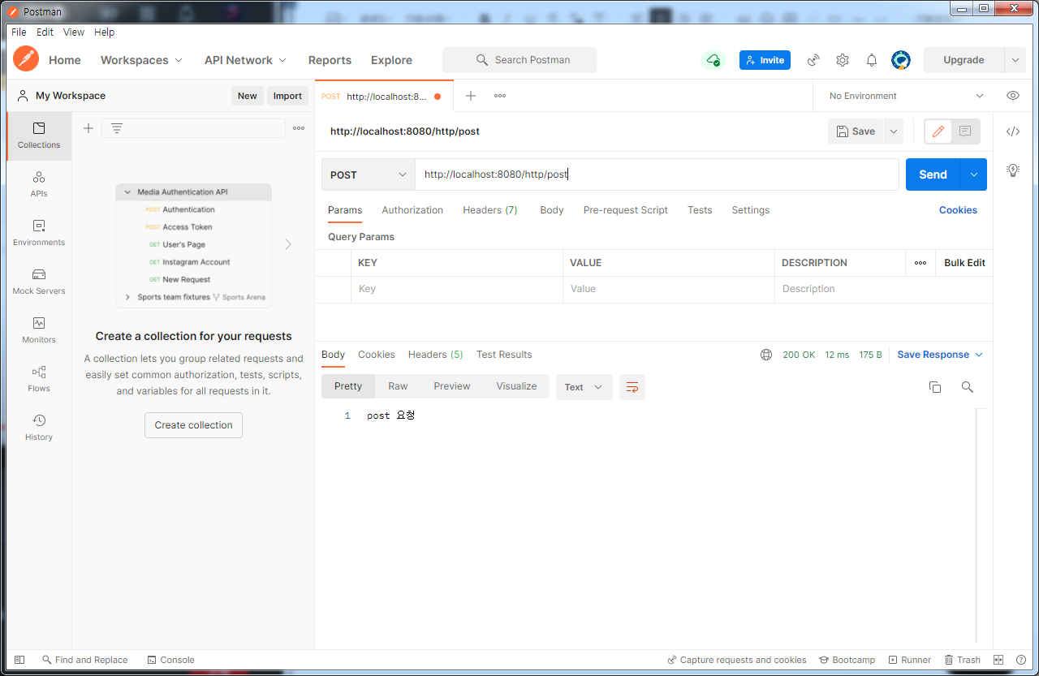Click the Create collection button
This screenshot has width=1039, height=676.
point(193,425)
